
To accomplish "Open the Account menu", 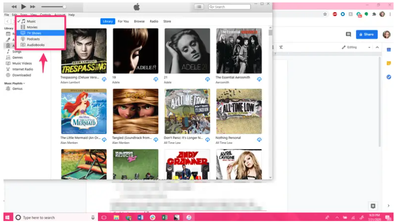I will pyautogui.click(x=60, y=15).
